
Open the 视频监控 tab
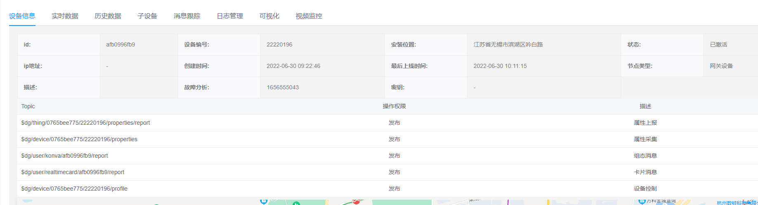pos(309,16)
